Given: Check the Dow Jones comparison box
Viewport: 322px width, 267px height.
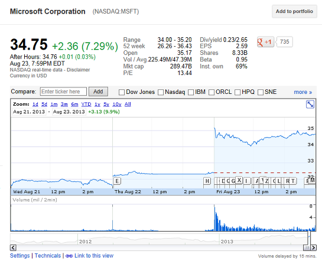Looking at the screenshot, I should pos(122,92).
